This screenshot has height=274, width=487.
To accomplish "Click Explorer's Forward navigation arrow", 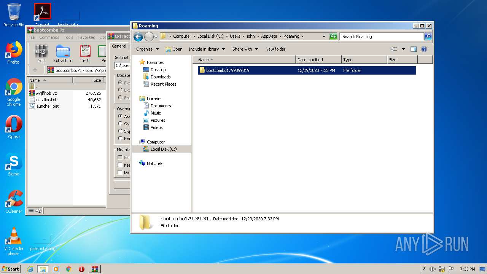I will (149, 37).
